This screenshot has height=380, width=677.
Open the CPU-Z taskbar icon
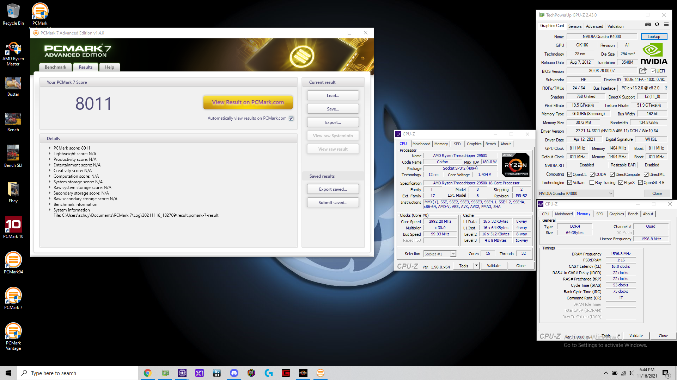[182, 373]
